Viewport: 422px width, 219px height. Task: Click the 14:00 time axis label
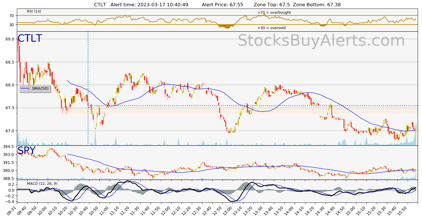click(290, 210)
